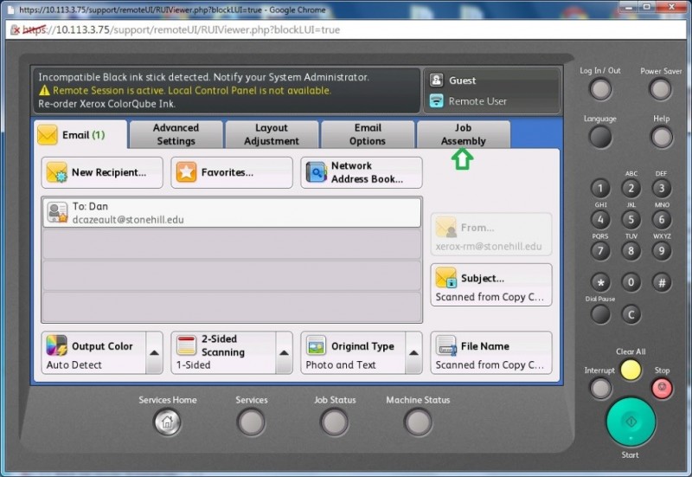Open Network Address Book

[362, 172]
